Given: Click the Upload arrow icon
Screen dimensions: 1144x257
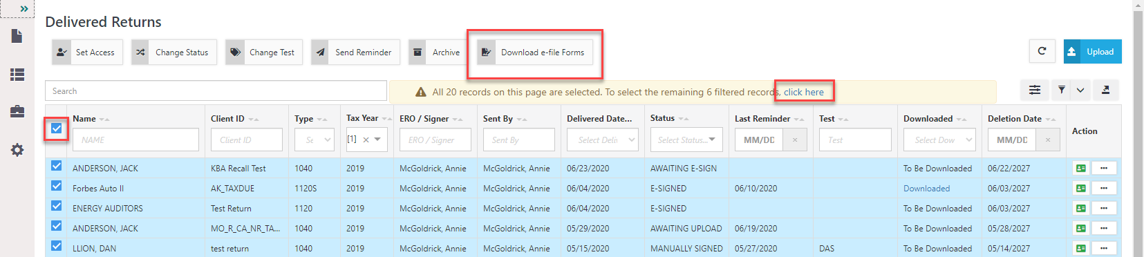Looking at the screenshot, I should [1071, 52].
